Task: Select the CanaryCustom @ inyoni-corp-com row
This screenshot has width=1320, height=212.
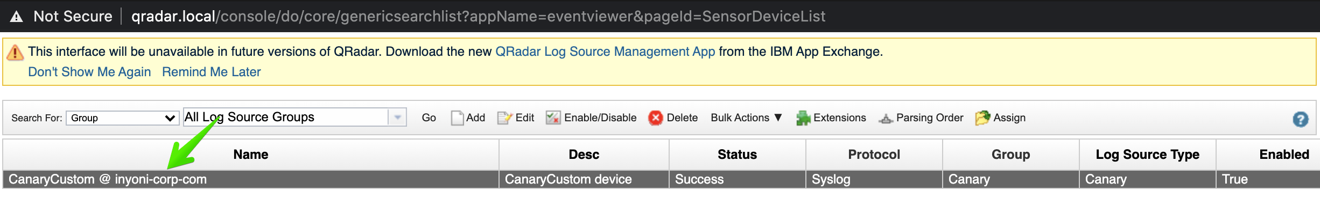Action: pos(661,179)
